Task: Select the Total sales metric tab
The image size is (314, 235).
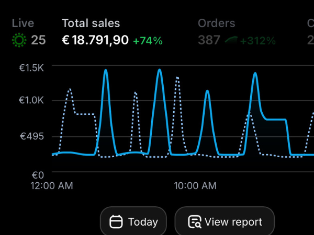Action: tap(112, 32)
